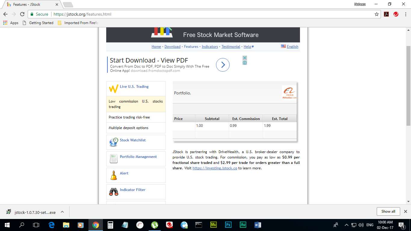This screenshot has width=411, height=231.
Task: Click the Portfolio Management calculator icon
Action: (113, 159)
